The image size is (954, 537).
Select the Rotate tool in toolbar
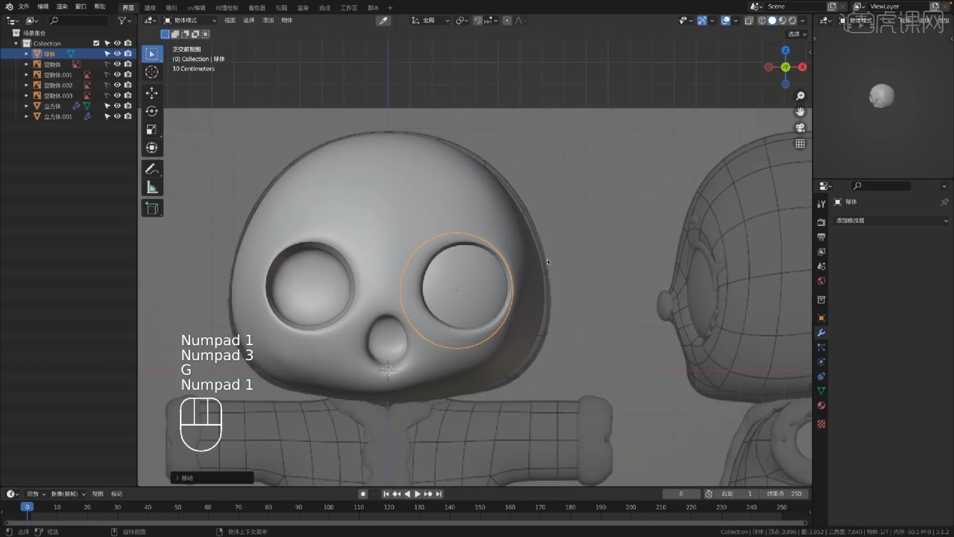[152, 111]
